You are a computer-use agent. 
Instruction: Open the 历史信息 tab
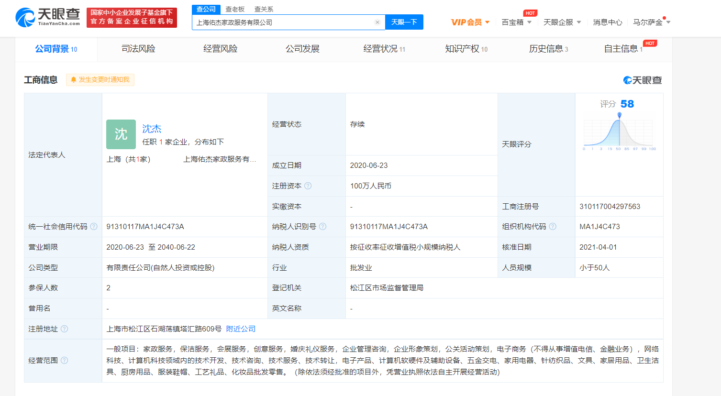tap(548, 49)
